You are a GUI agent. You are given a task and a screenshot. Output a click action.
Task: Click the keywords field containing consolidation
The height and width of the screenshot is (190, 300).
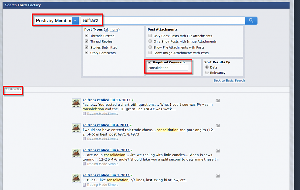(x=168, y=68)
